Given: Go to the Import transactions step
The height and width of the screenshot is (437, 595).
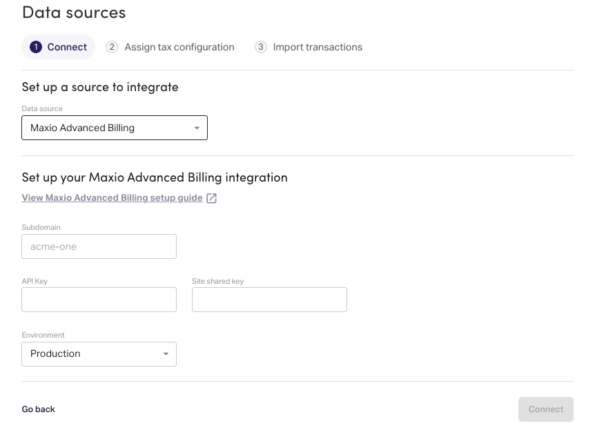Looking at the screenshot, I should click(309, 47).
